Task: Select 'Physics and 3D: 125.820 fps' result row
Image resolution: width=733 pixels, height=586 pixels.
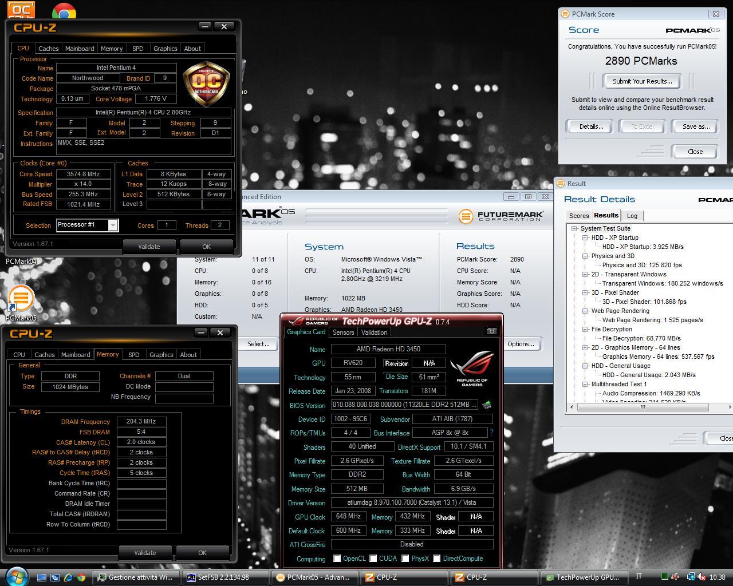Action: 642,265
